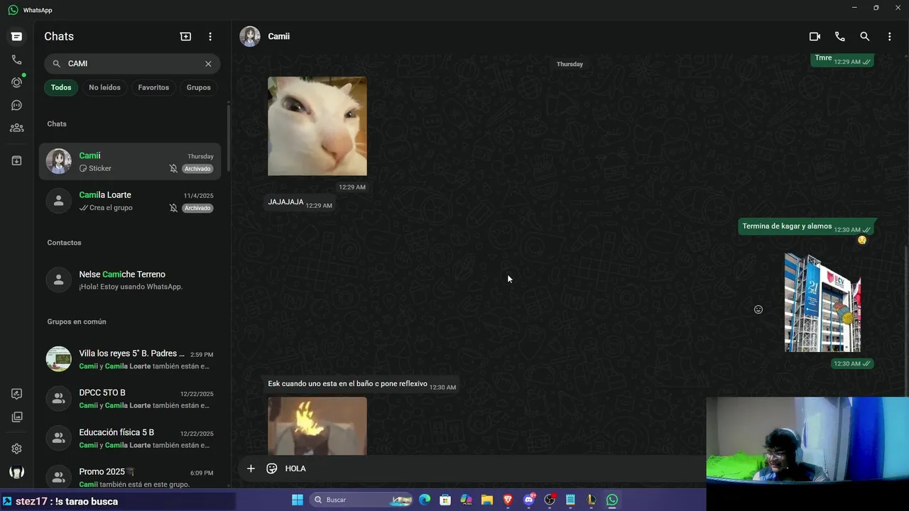Select the Todos filter chip

pyautogui.click(x=61, y=87)
